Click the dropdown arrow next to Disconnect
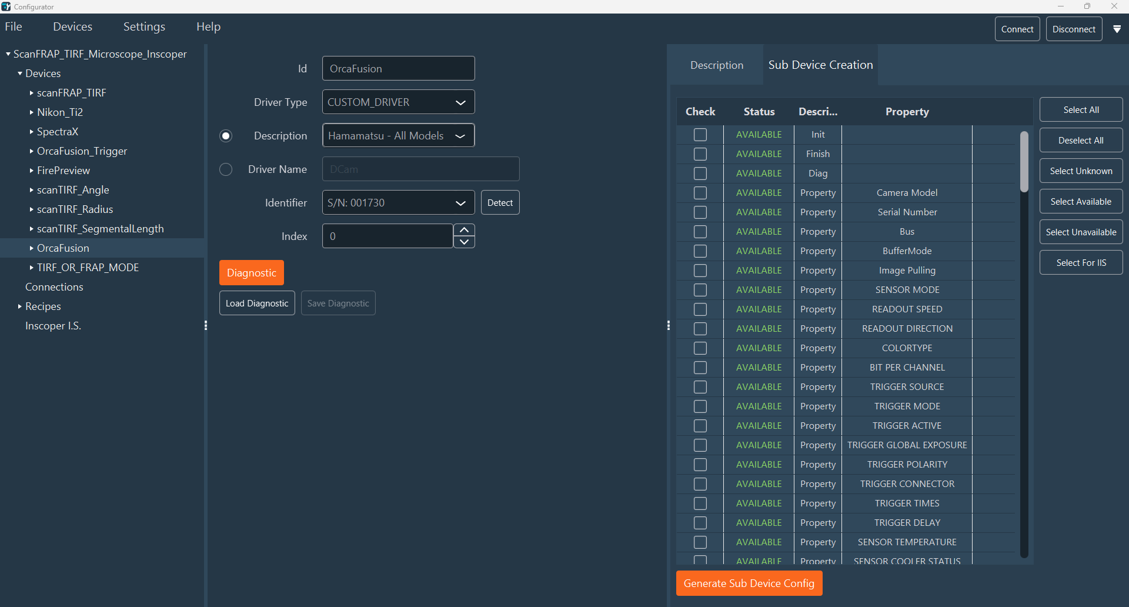Image resolution: width=1129 pixels, height=607 pixels. point(1117,29)
